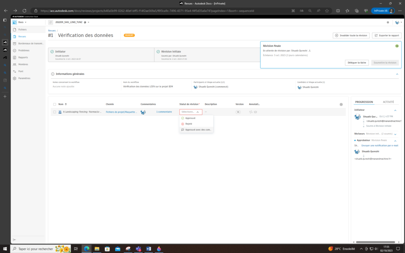The height and width of the screenshot is (253, 405).
Task: Click the Déléguer la tâche button
Action: coord(357,62)
